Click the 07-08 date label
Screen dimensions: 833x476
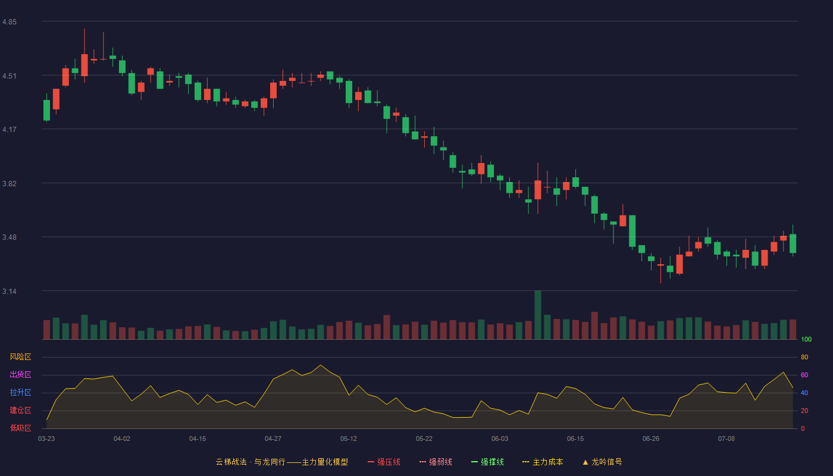[x=726, y=439]
